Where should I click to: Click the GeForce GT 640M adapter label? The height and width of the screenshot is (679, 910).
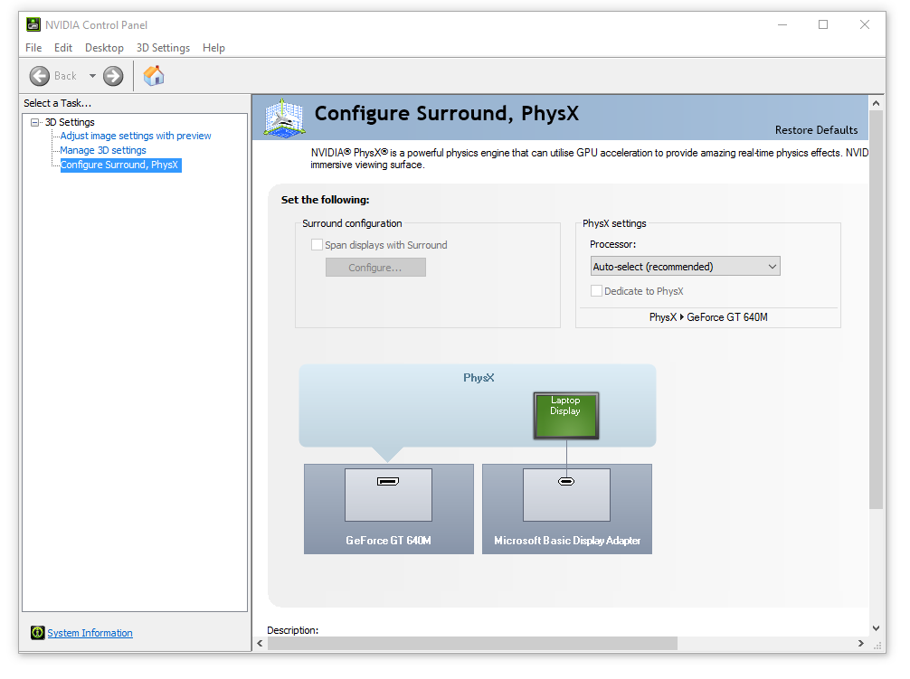[x=388, y=541]
